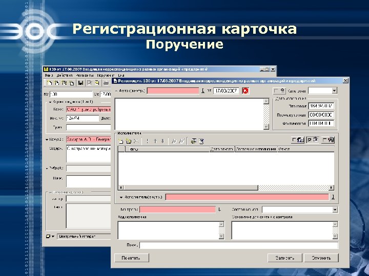Viewport: 369px width, 276px height.
Task: Click the resolution text scrollbar down arrow
Action: click(x=266, y=127)
